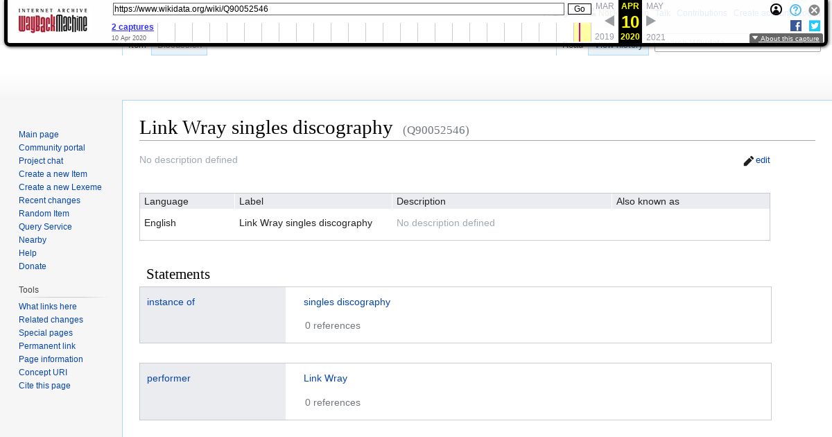
Task: Open performer property link
Action: pyautogui.click(x=168, y=378)
